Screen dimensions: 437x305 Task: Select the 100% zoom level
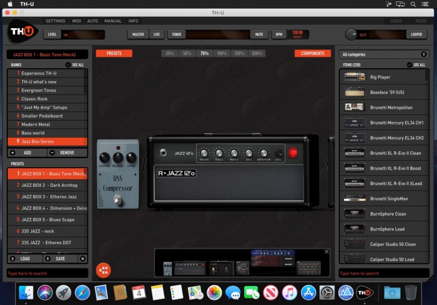(221, 54)
